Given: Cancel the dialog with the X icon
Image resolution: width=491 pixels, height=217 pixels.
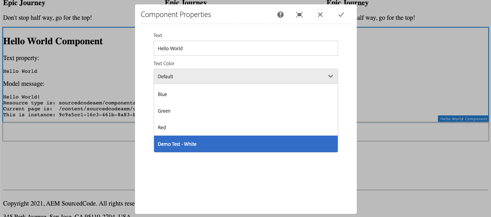Looking at the screenshot, I should (320, 15).
